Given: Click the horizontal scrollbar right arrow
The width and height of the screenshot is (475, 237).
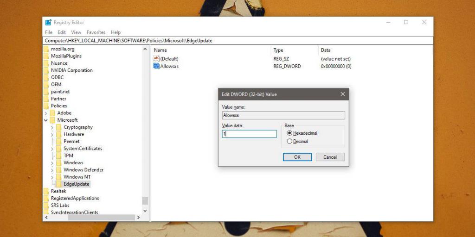Looking at the screenshot, I should click(138, 218).
